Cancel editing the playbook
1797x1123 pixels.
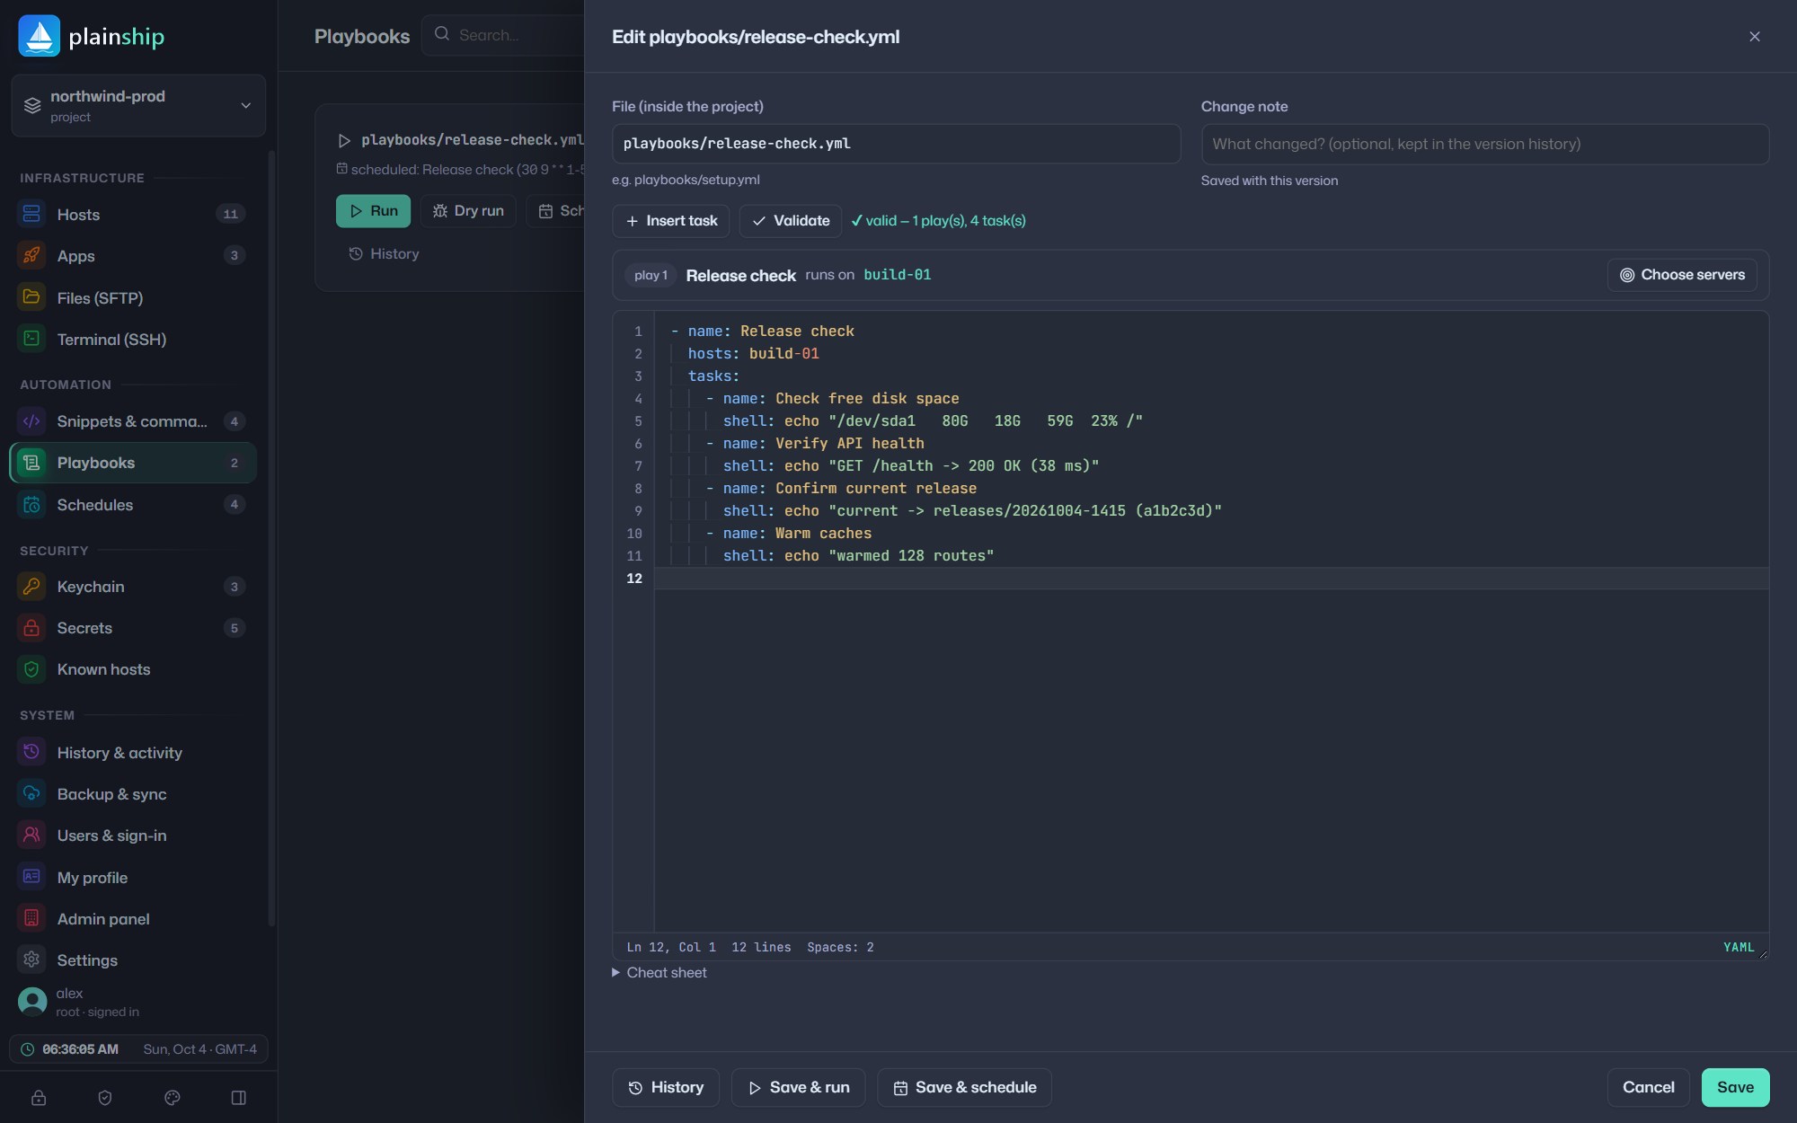(x=1648, y=1087)
